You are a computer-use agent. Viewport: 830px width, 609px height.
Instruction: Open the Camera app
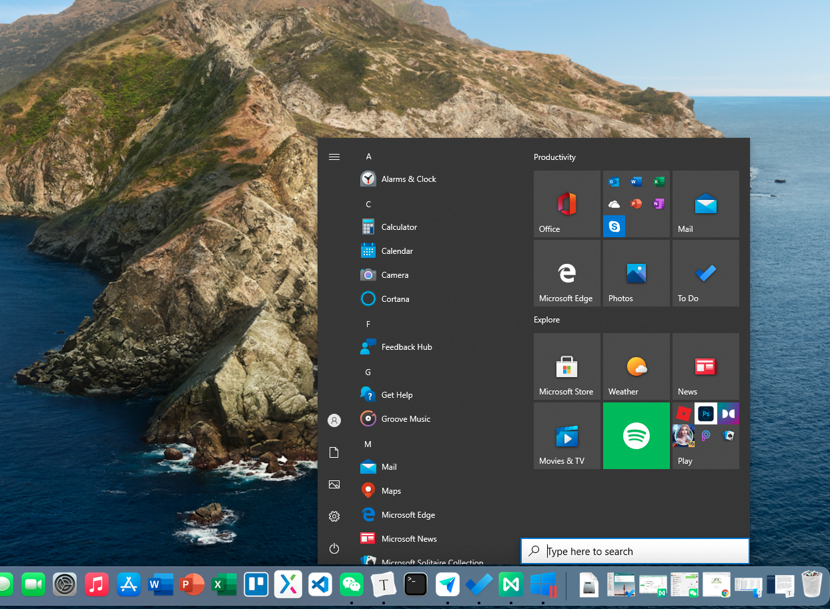click(394, 275)
